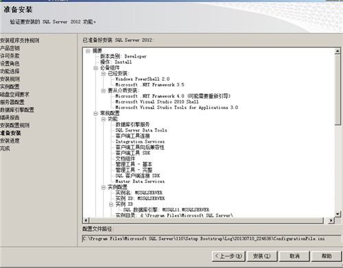The image size is (343, 268).
Task: Collapse the 要从介质安装 tree node
Action: point(104,90)
